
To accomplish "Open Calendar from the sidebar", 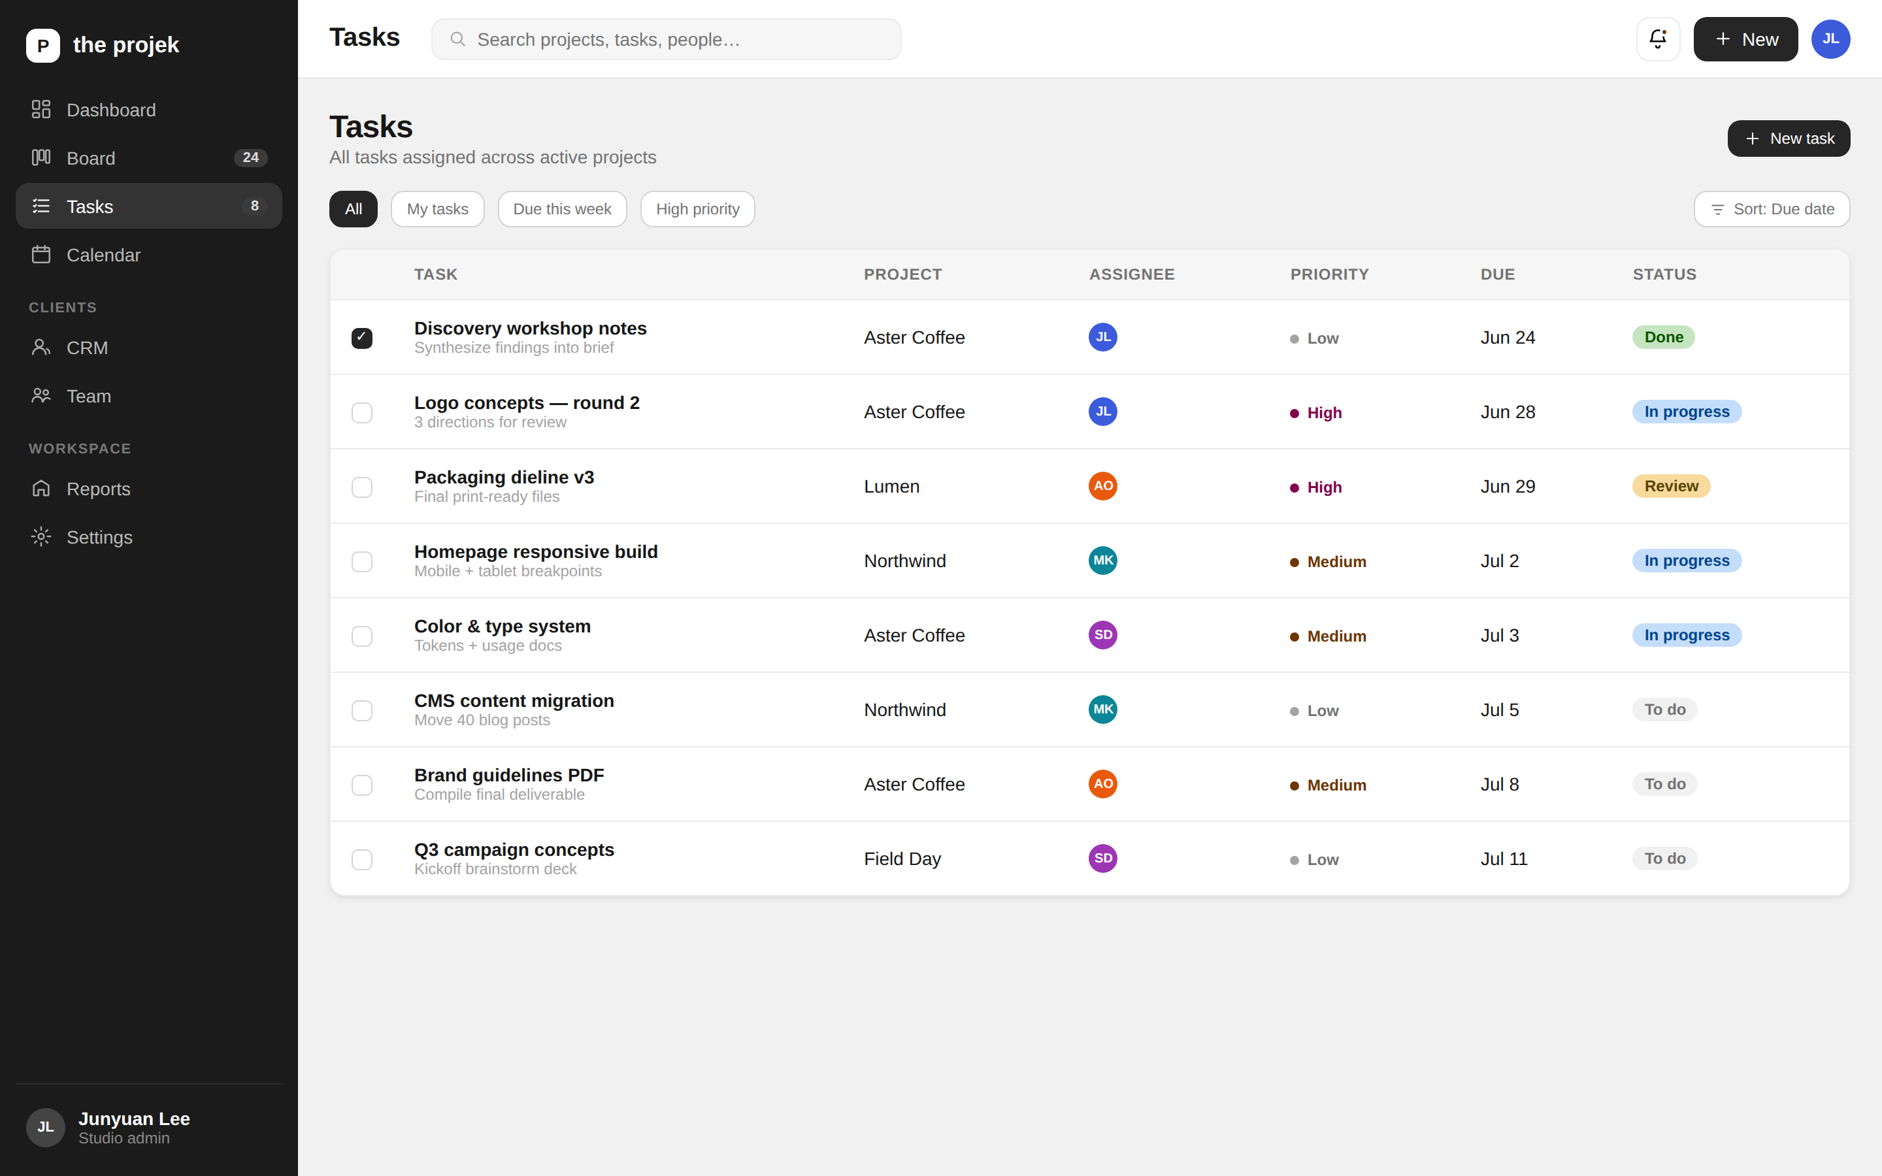I will pos(148,254).
